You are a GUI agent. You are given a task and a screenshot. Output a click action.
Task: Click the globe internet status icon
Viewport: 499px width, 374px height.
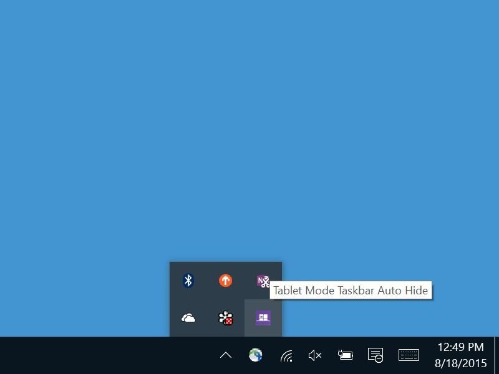pos(254,355)
